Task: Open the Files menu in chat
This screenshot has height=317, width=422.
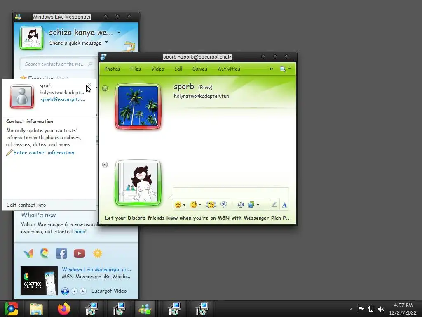Action: (x=135, y=69)
